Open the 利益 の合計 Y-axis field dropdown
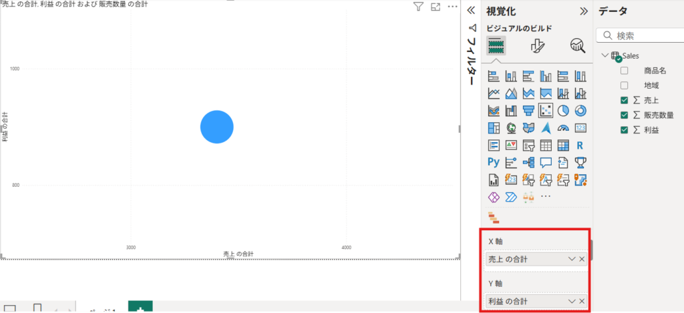684x313 pixels. click(x=571, y=302)
